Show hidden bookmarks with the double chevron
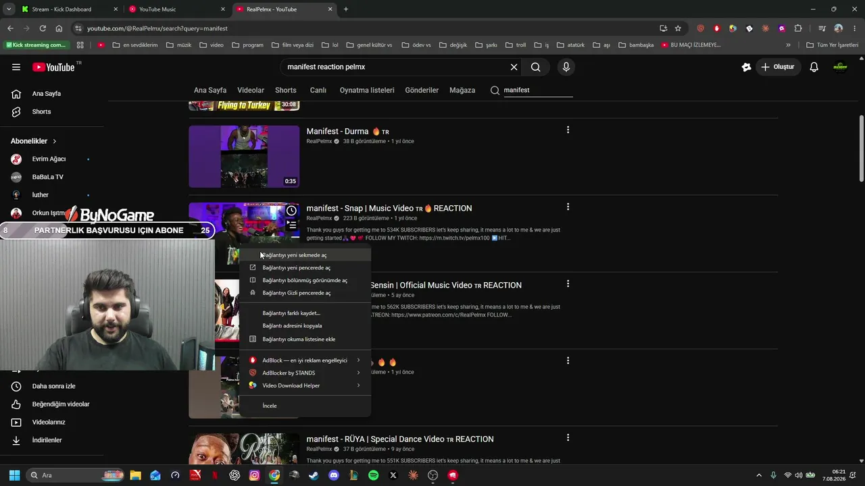This screenshot has width=865, height=486. [788, 45]
